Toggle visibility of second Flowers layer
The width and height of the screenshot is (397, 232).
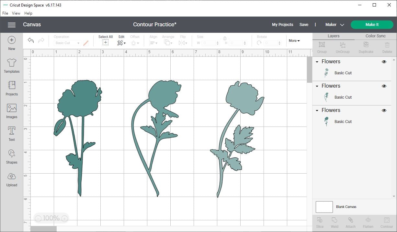(384, 86)
